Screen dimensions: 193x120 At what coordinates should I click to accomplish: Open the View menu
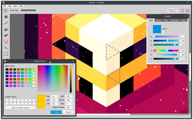pyautogui.click(x=15, y=6)
